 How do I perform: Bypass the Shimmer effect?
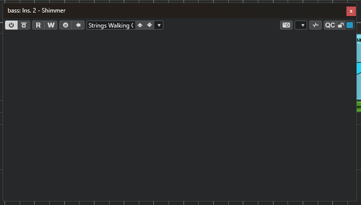click(24, 25)
